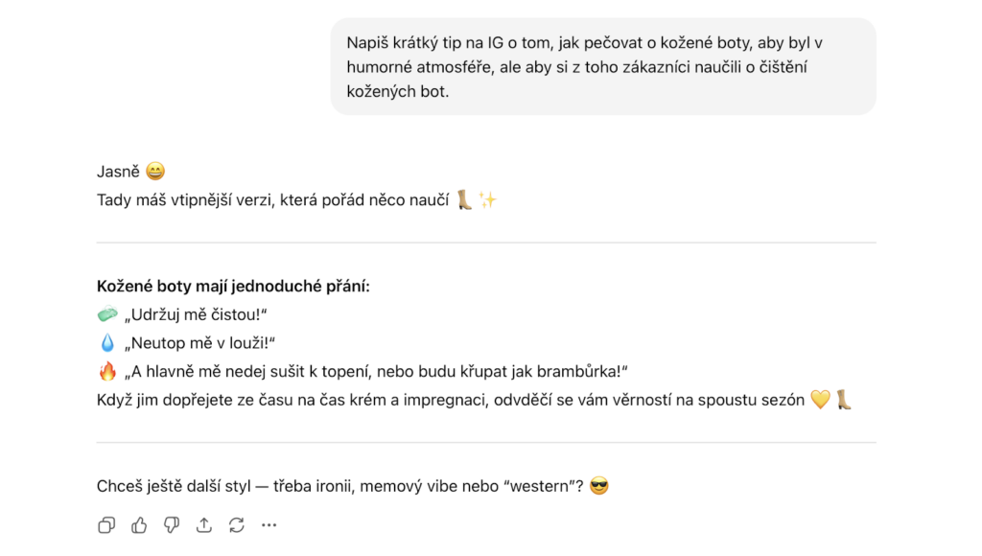Image resolution: width=982 pixels, height=556 pixels.
Task: Click the water drop emoji
Action: (x=107, y=343)
